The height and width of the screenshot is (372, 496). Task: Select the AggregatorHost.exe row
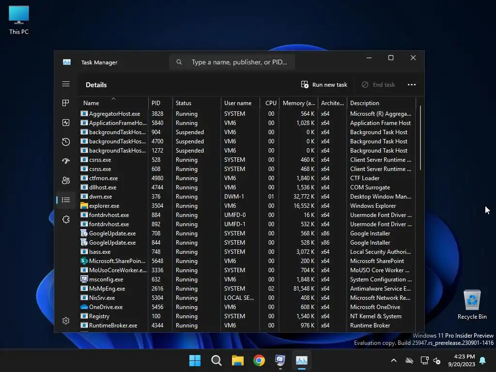[248, 114]
